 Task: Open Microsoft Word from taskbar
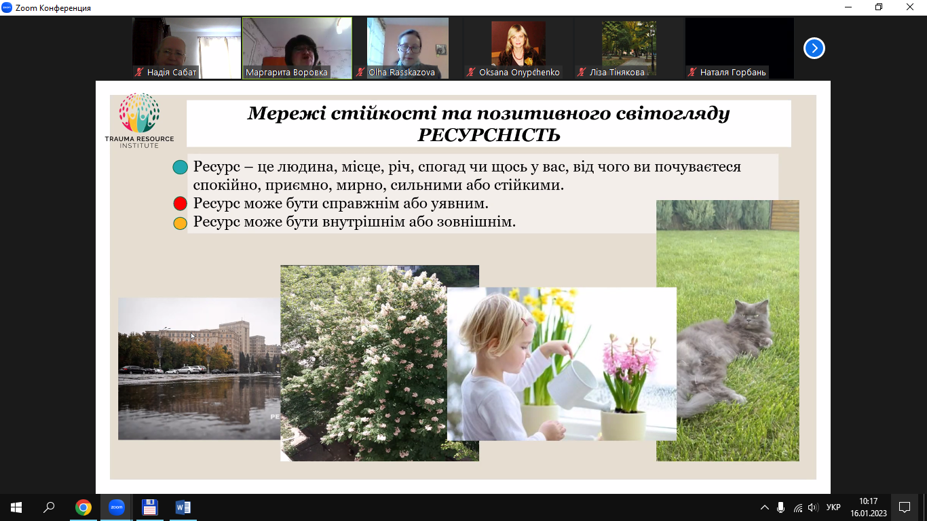tap(183, 507)
